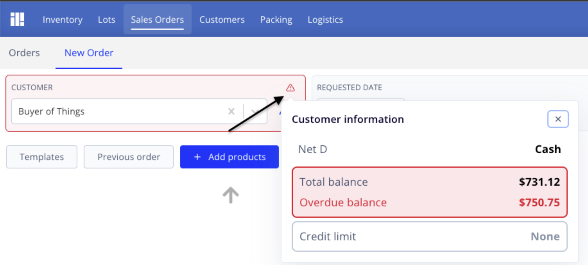Click the app logo icon in header
This screenshot has height=265, width=588.
click(17, 19)
